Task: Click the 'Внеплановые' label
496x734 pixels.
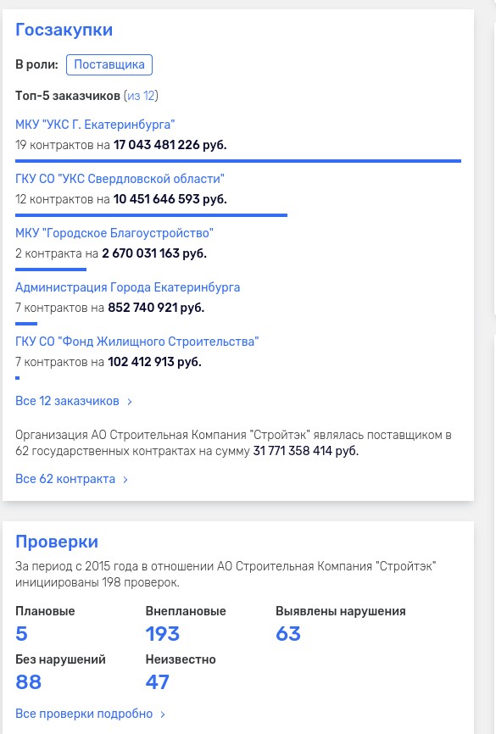Action: 186,611
